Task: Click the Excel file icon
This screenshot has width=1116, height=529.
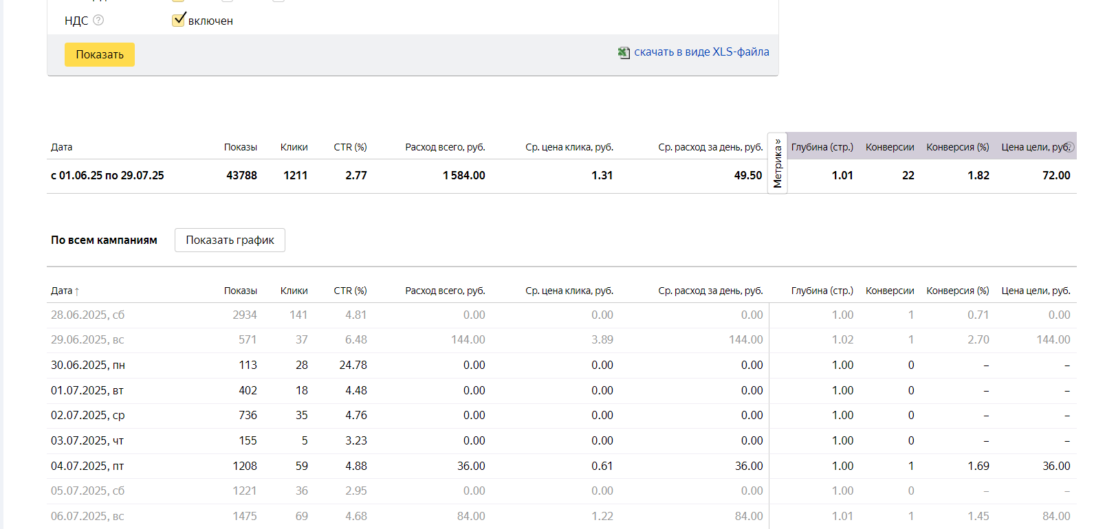Action: pos(624,53)
